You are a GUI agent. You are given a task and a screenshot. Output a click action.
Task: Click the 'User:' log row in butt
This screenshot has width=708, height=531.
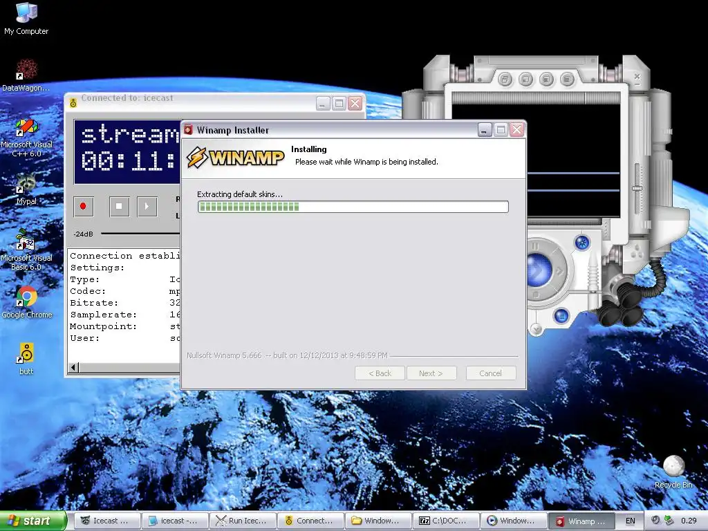pos(124,337)
